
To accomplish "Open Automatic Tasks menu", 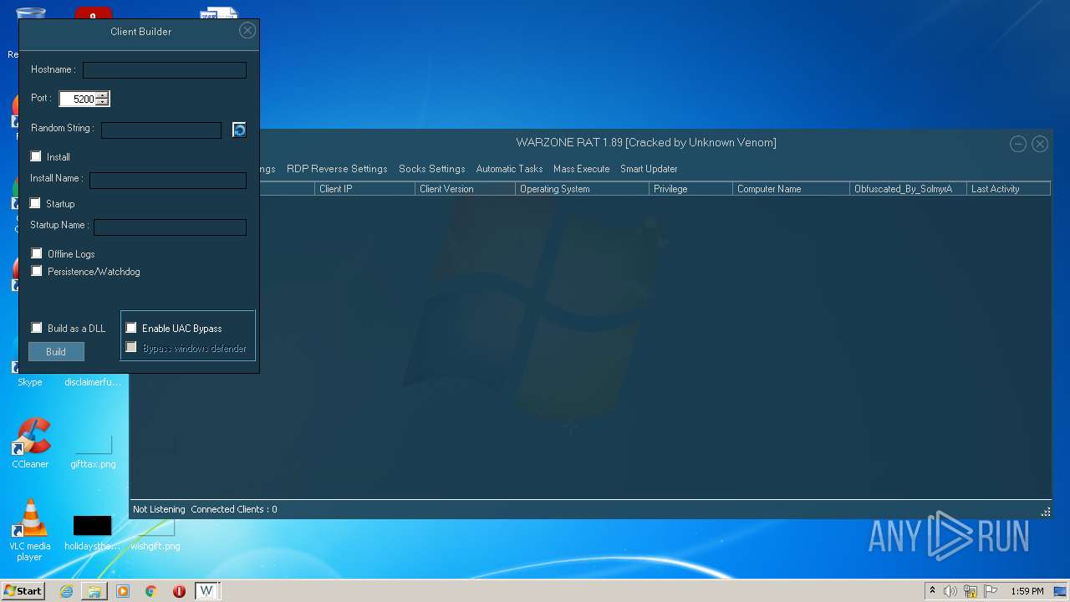I will click(509, 169).
